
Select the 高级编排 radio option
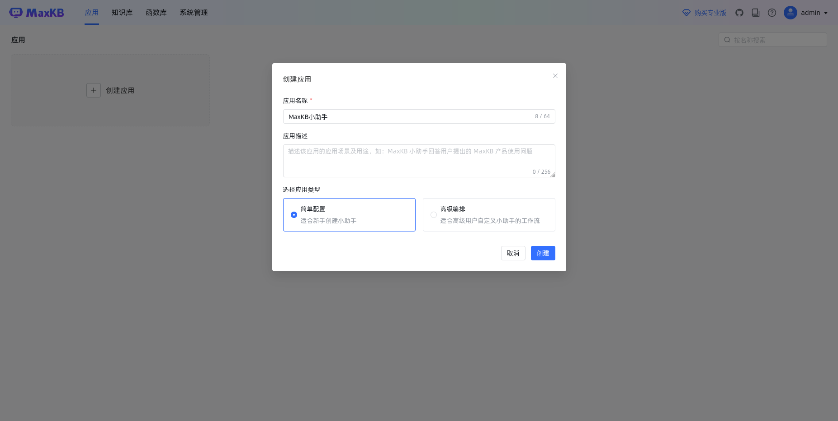[x=434, y=215]
